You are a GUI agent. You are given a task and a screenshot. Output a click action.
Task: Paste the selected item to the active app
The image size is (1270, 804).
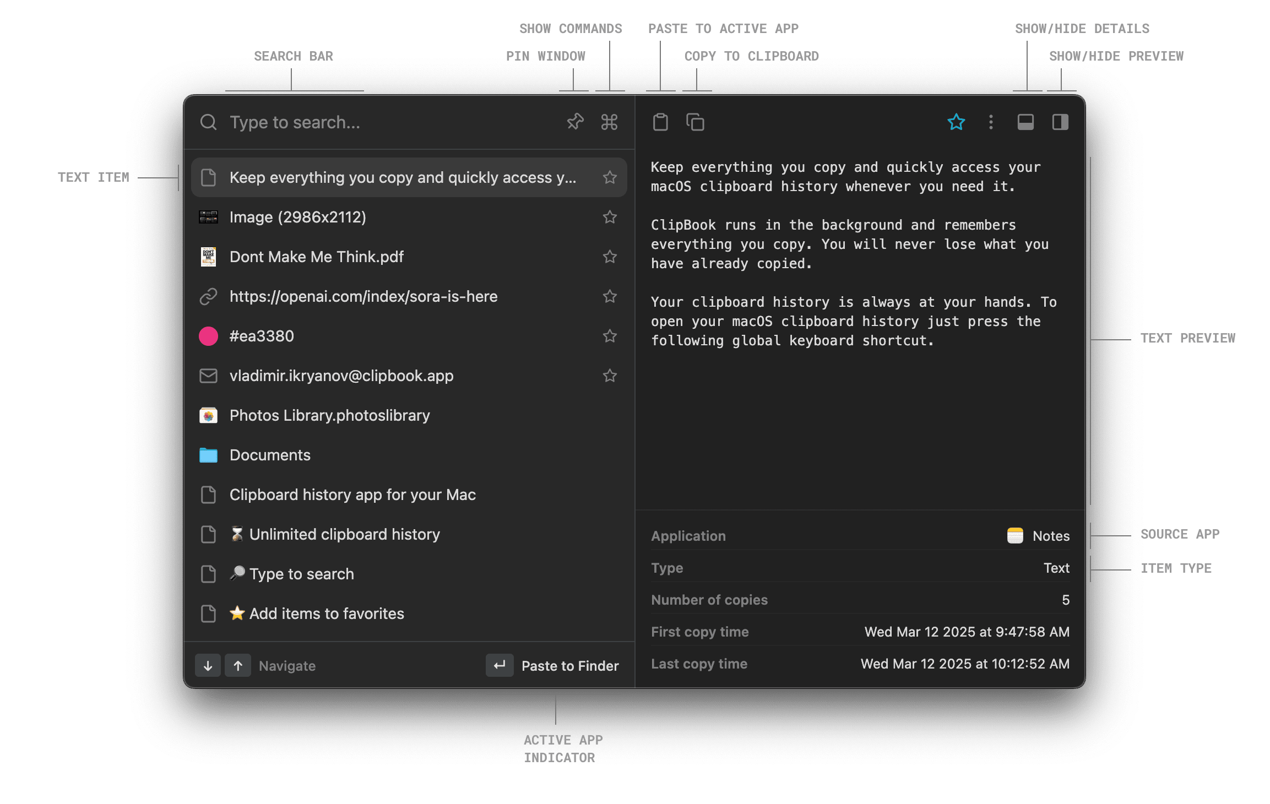click(x=660, y=121)
